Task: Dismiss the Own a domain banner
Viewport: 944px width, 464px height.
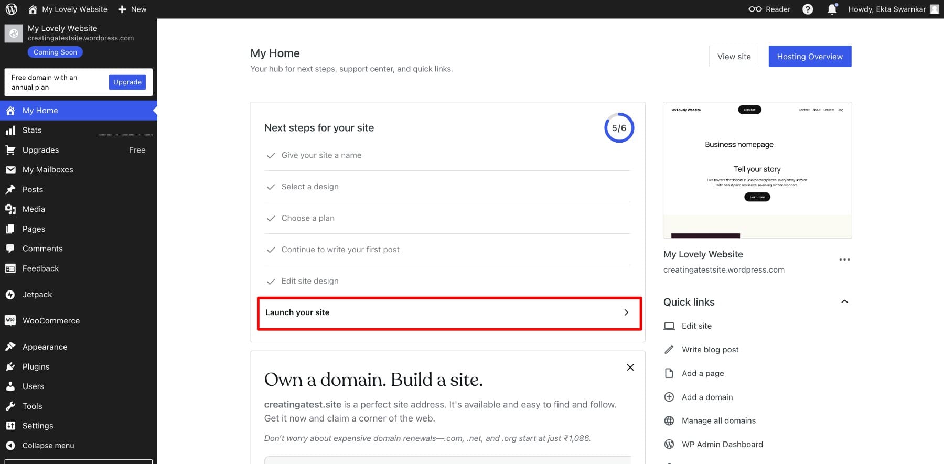Action: coord(630,368)
